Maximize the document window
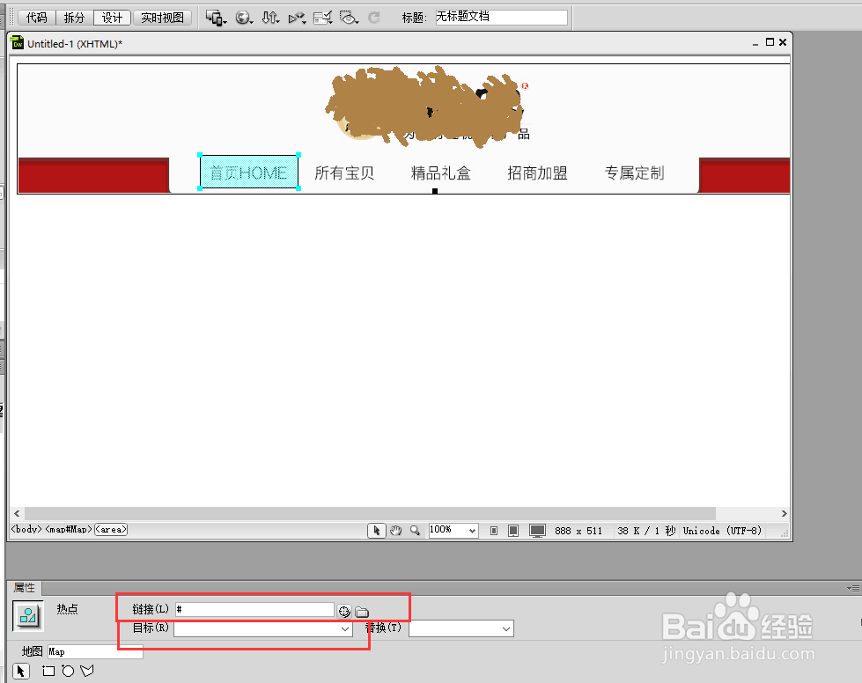Viewport: 862px width, 683px height. (x=770, y=41)
